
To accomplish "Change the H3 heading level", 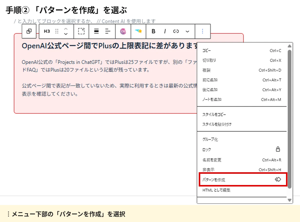I will (x=47, y=31).
